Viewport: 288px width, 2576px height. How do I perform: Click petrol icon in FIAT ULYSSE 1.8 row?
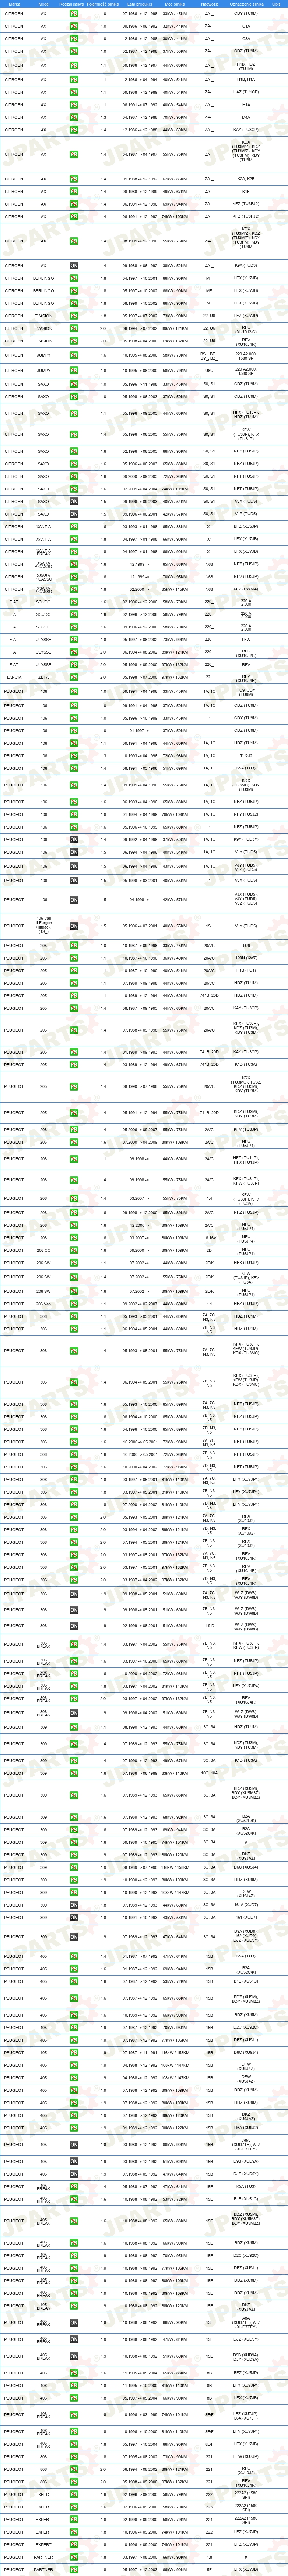tap(74, 639)
